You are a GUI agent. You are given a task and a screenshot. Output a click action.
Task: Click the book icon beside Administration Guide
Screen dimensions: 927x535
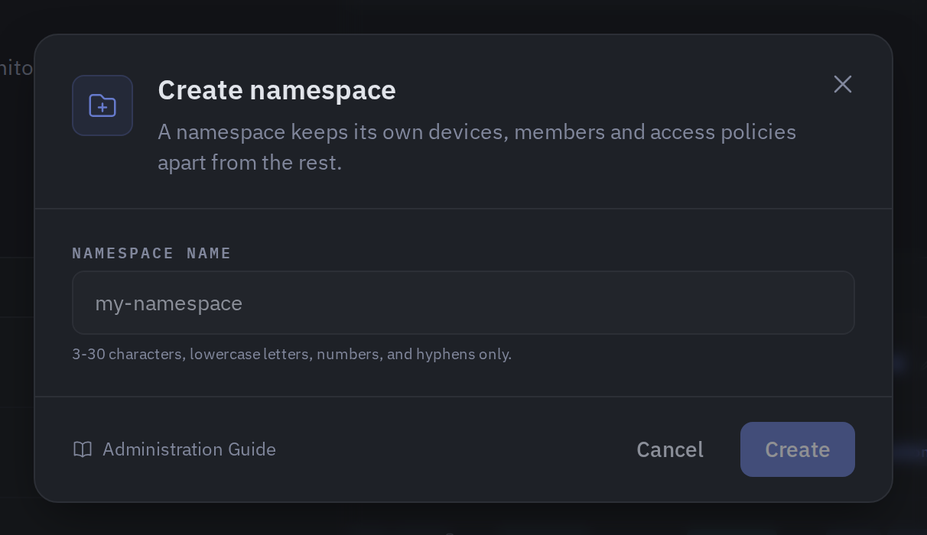click(x=83, y=449)
